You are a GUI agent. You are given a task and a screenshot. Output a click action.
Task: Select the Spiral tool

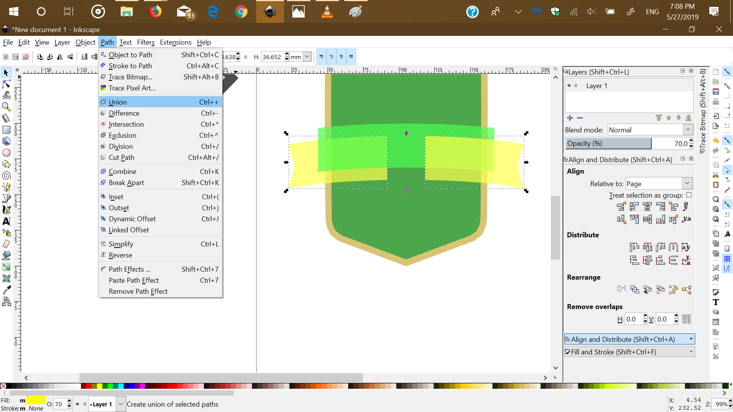tap(6, 175)
